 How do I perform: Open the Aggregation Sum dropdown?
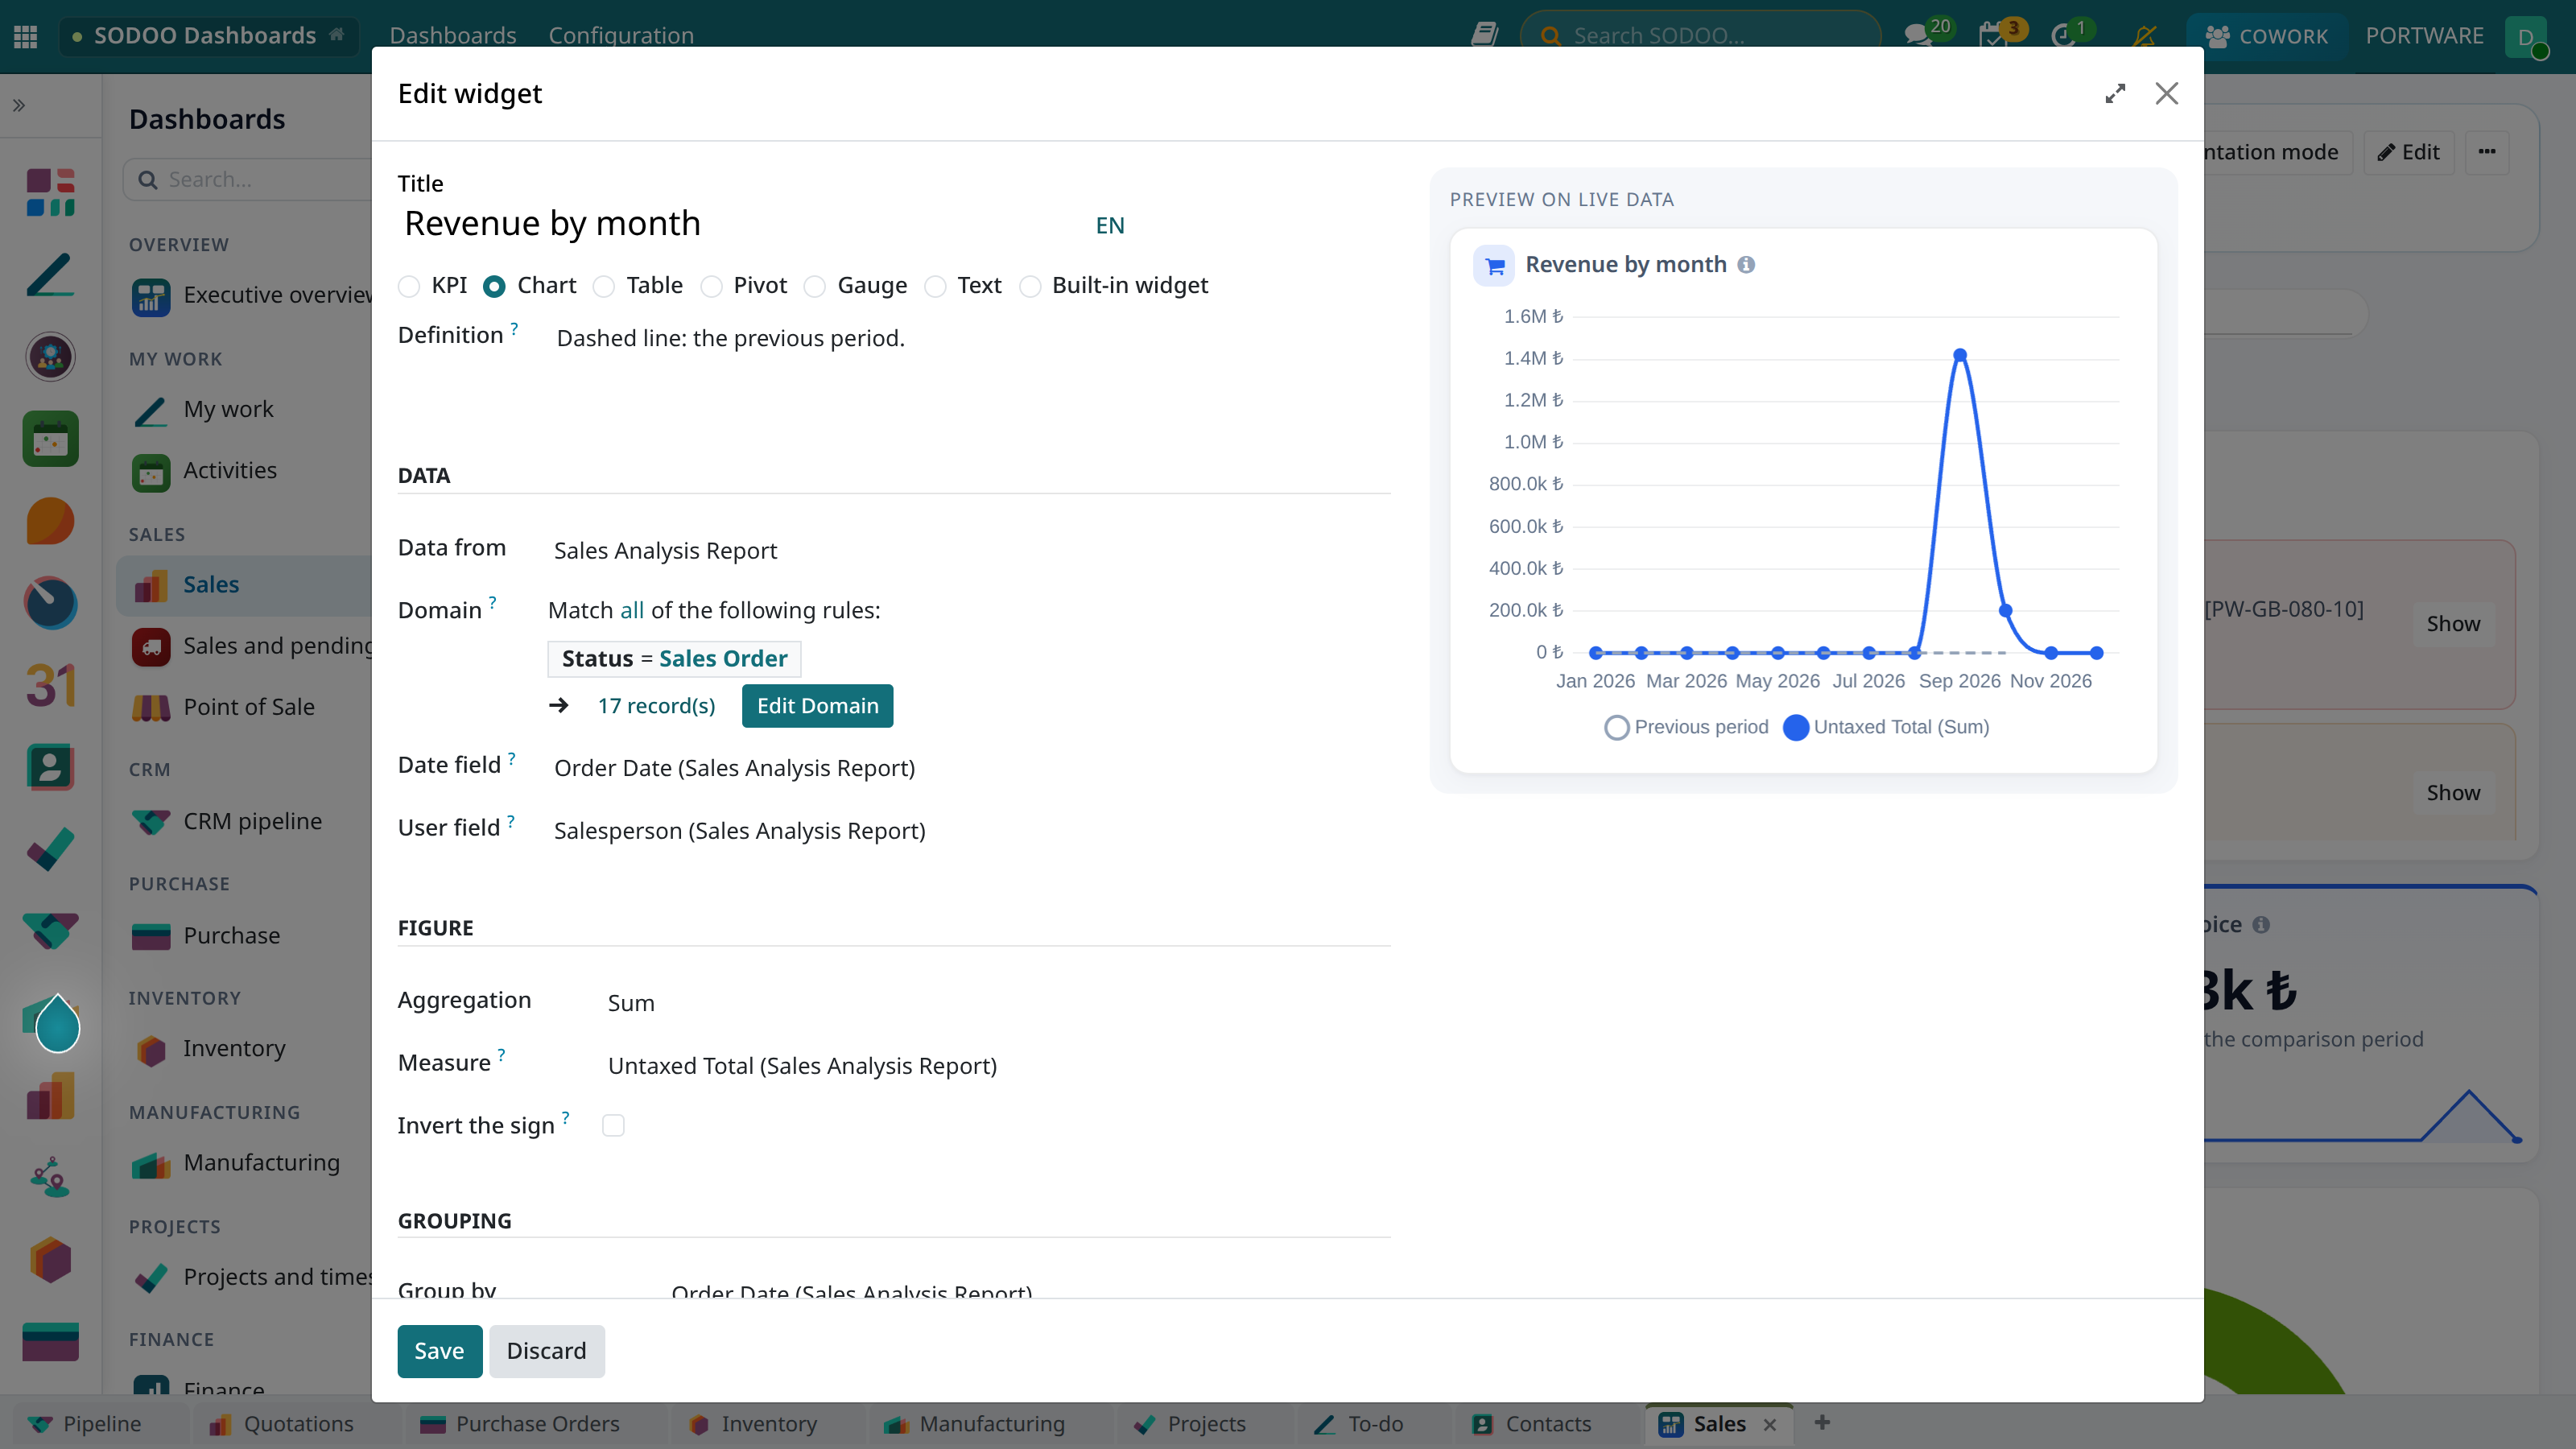tap(996, 1003)
